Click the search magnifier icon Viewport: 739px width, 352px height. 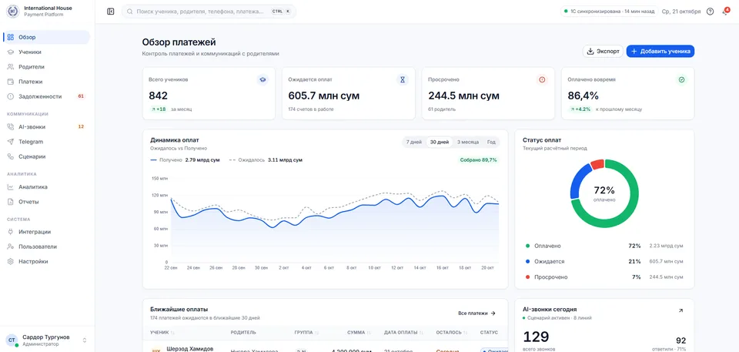pos(129,12)
